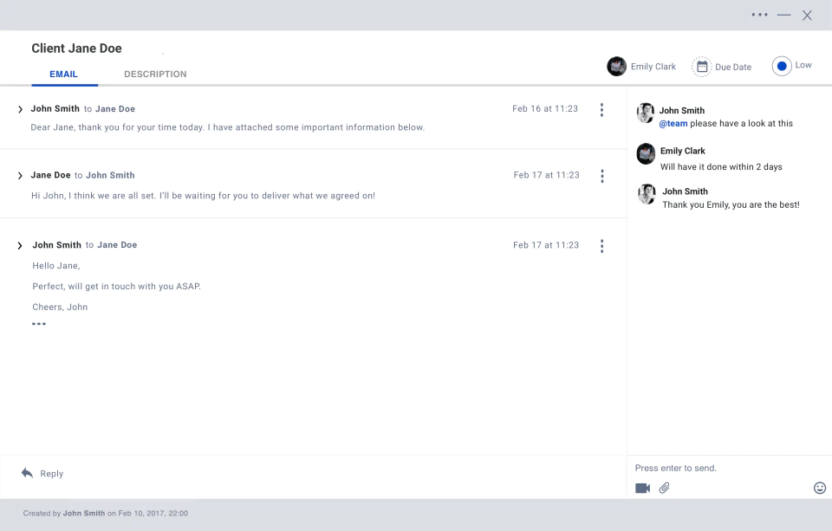Expand the first John Smith to Jane Doe email
Viewport: 832px width, 531px height.
(20, 109)
